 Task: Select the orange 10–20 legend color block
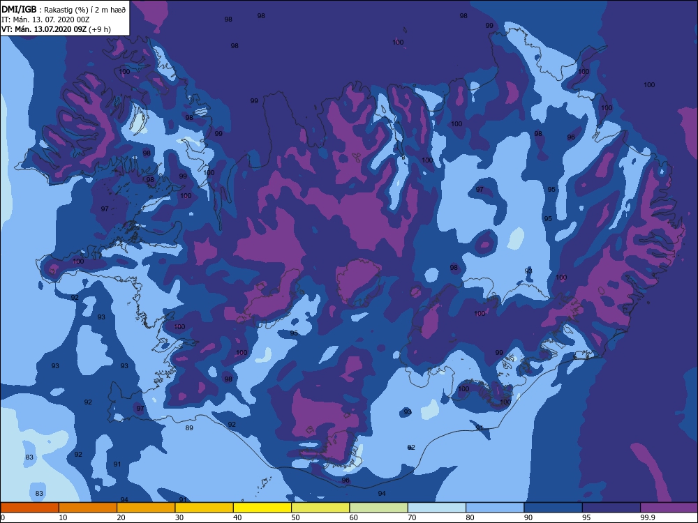pos(88,508)
